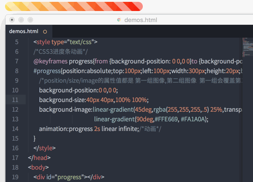Click the CSS3 comment on line 6
This screenshot has width=253, height=182.
pyautogui.click(x=61, y=51)
